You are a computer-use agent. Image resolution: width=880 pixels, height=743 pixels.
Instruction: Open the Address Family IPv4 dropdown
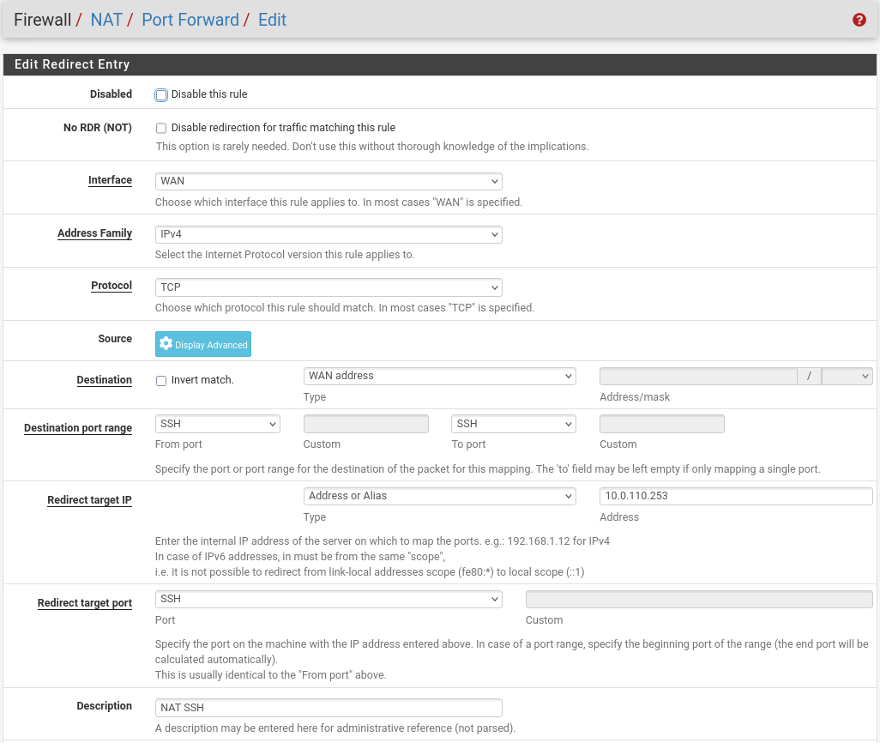(328, 233)
